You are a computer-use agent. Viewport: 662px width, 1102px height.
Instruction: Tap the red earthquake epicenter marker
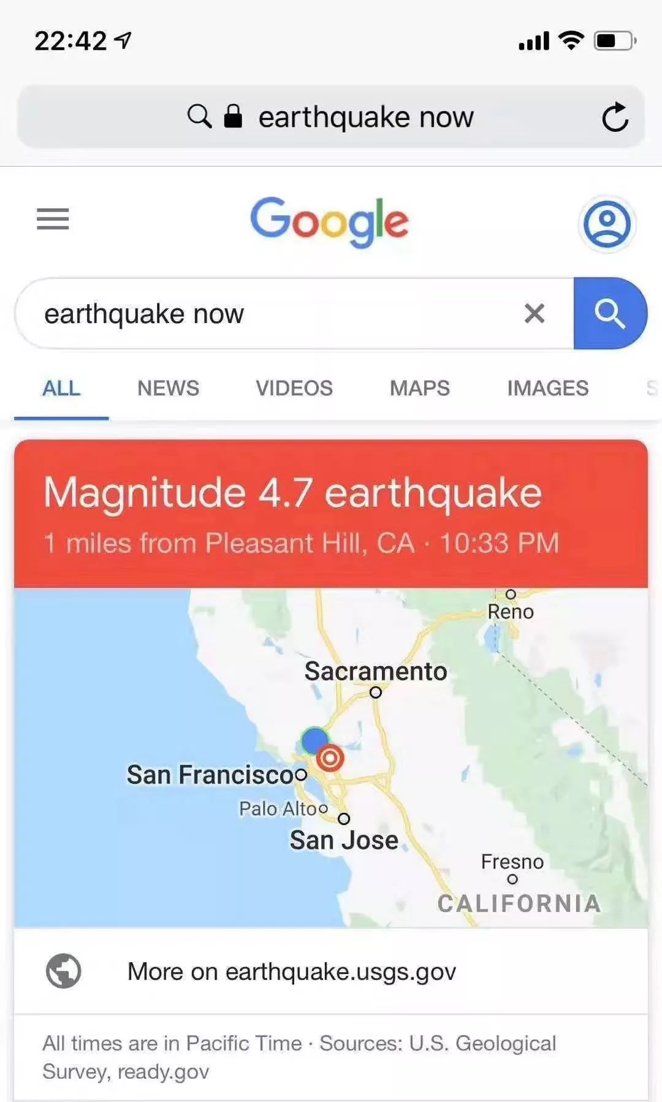click(330, 758)
